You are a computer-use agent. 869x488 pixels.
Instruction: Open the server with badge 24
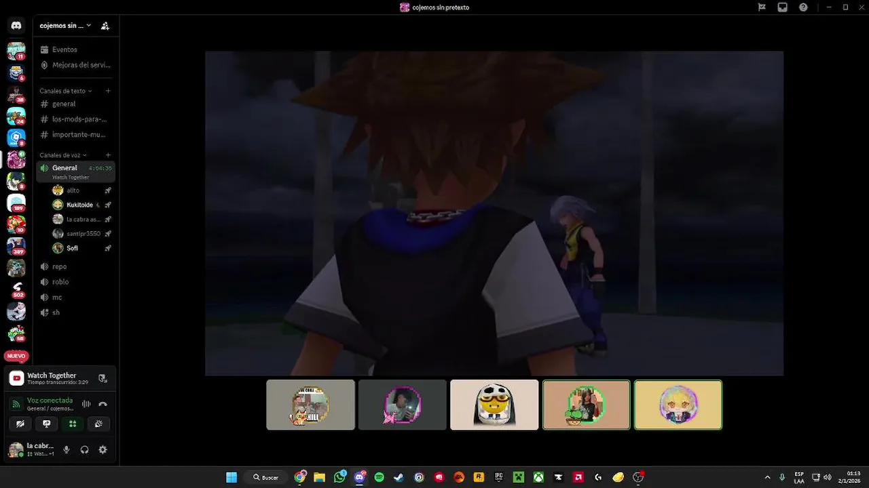point(16,116)
